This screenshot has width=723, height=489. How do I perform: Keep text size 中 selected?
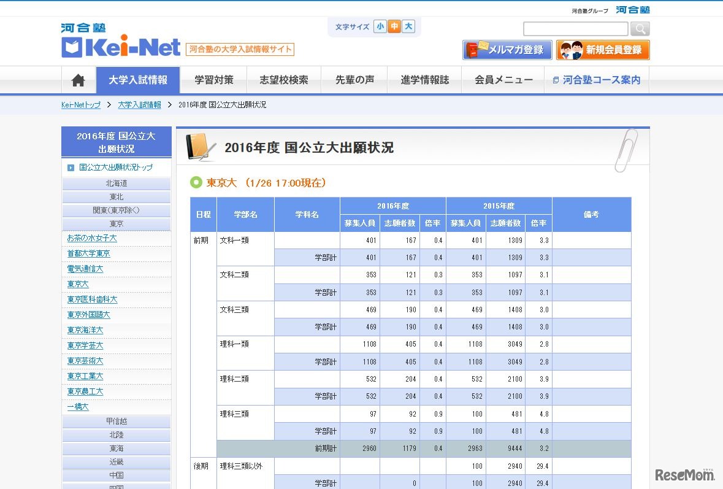point(394,26)
